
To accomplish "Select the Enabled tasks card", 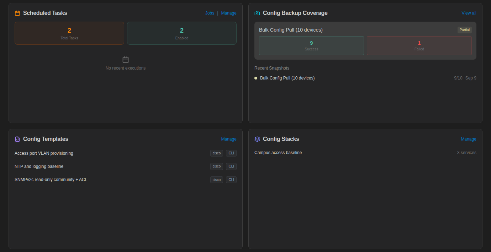I will (182, 33).
